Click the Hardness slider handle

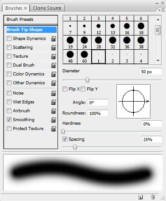[63, 131]
